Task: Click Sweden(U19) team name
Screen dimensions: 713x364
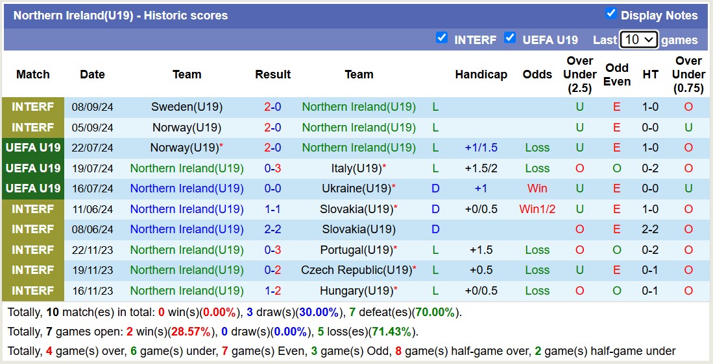Action: tap(187, 107)
